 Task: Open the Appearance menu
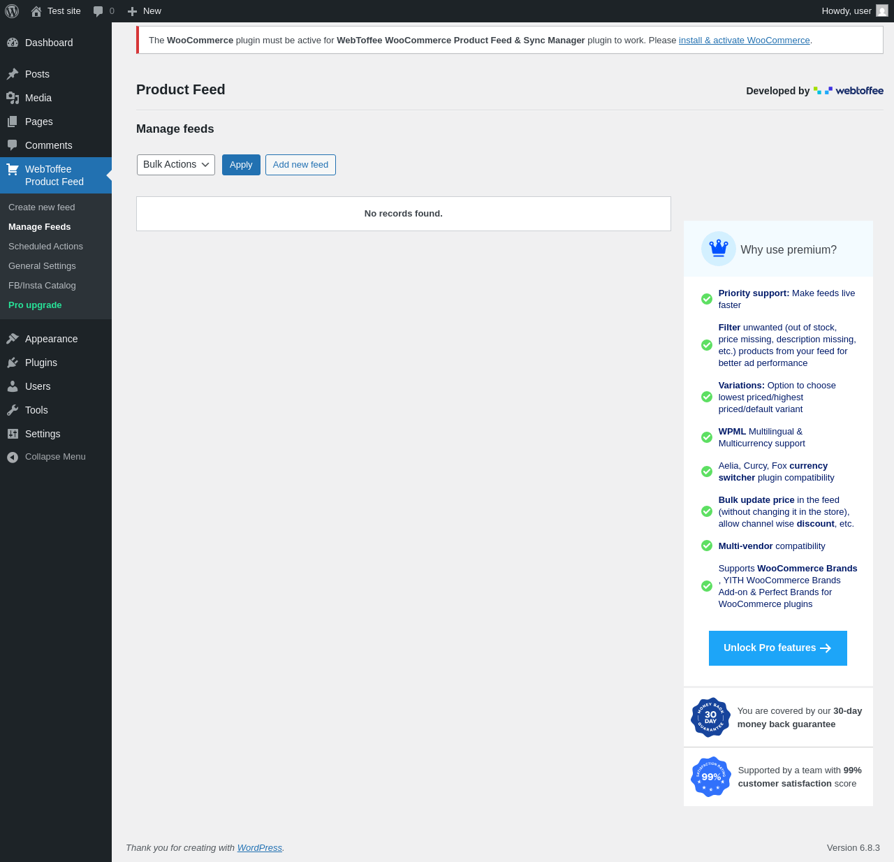[56, 339]
